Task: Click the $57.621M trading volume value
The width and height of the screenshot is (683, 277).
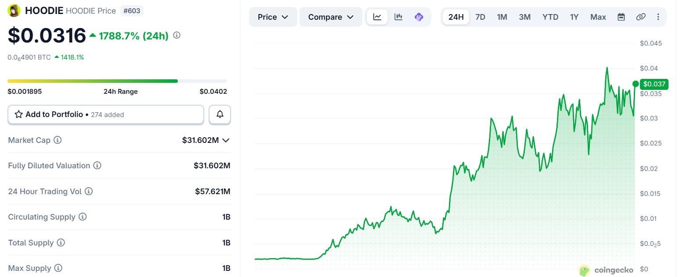Action: (213, 192)
